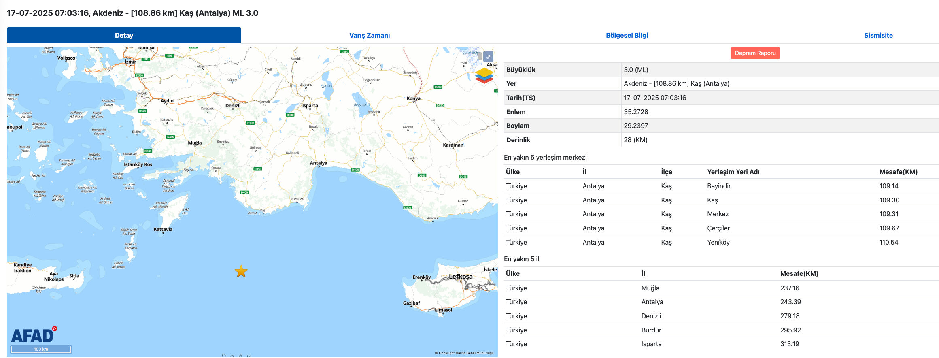Click the 100 km scale bar
This screenshot has height=358, width=939.
tap(41, 349)
